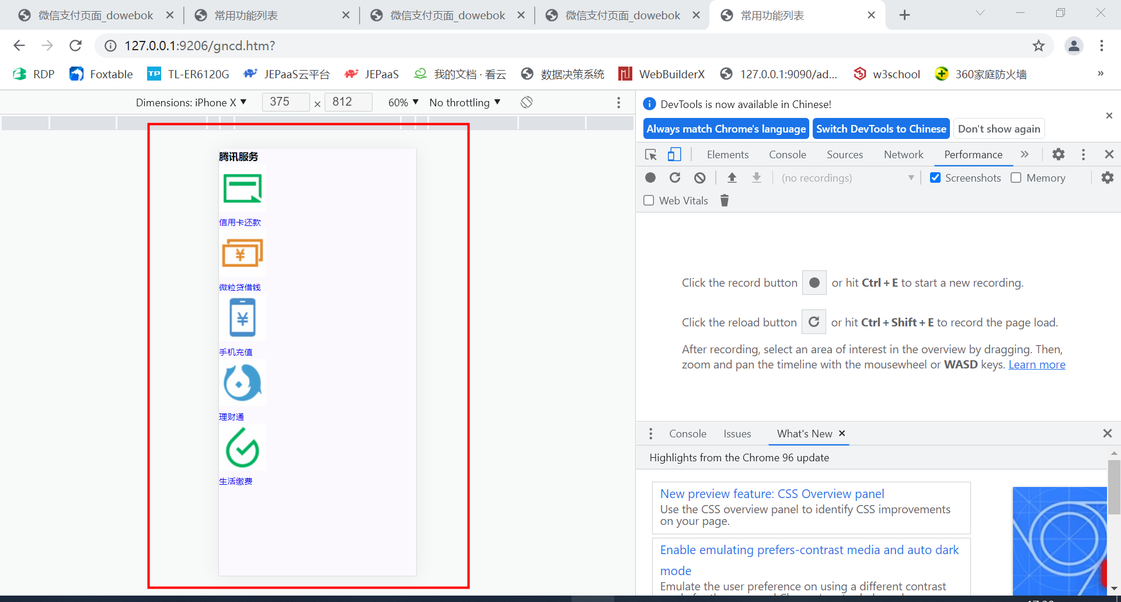Open the 微粒贷借钱 text link
Viewport: 1121px width, 602px height.
[x=240, y=287]
